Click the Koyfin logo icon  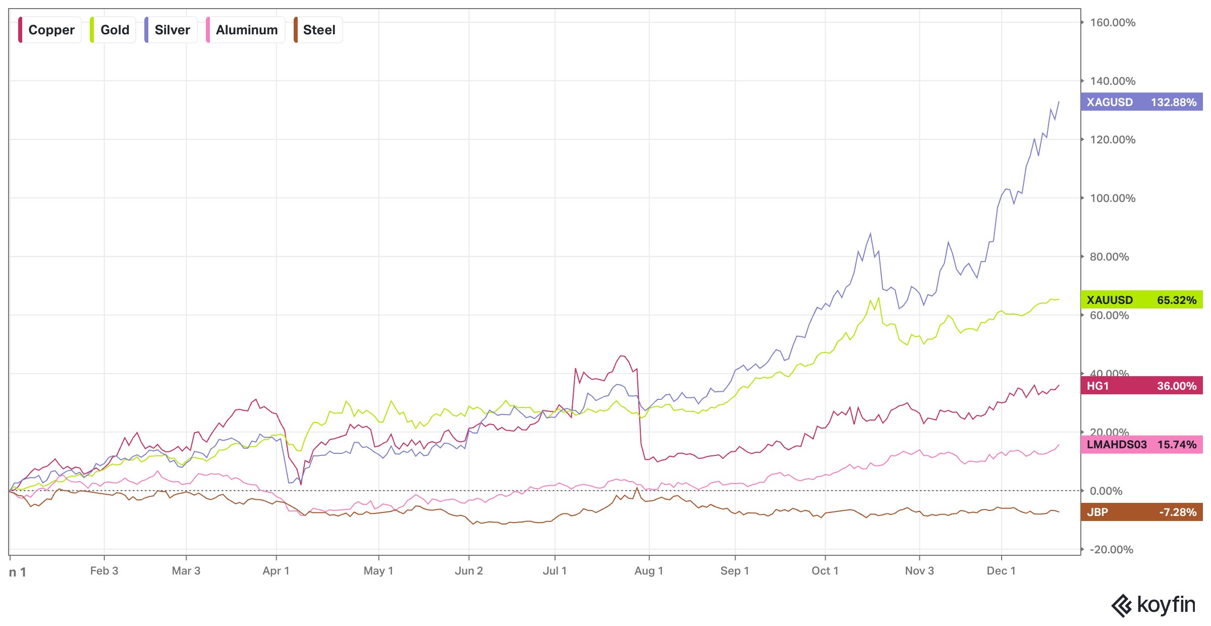click(1122, 605)
